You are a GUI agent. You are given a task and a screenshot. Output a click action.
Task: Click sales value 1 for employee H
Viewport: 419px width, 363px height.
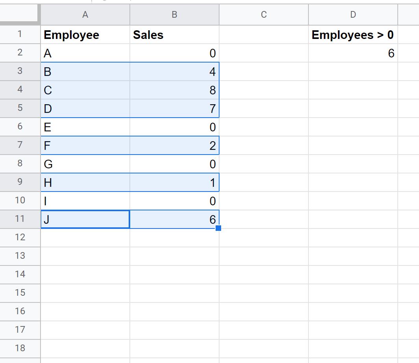pos(175,182)
